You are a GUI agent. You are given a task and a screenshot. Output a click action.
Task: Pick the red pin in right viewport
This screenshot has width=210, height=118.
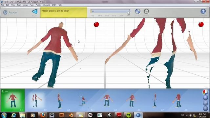point(201,25)
